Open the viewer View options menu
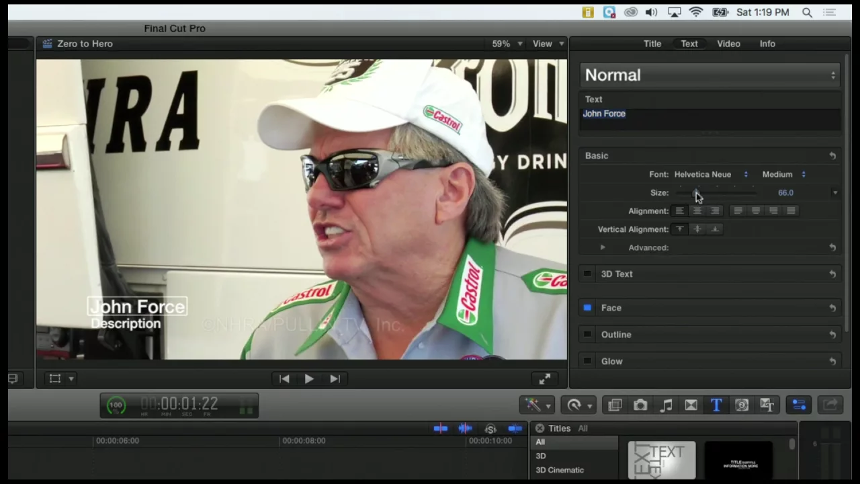Screen dimensions: 860x484 pyautogui.click(x=548, y=44)
